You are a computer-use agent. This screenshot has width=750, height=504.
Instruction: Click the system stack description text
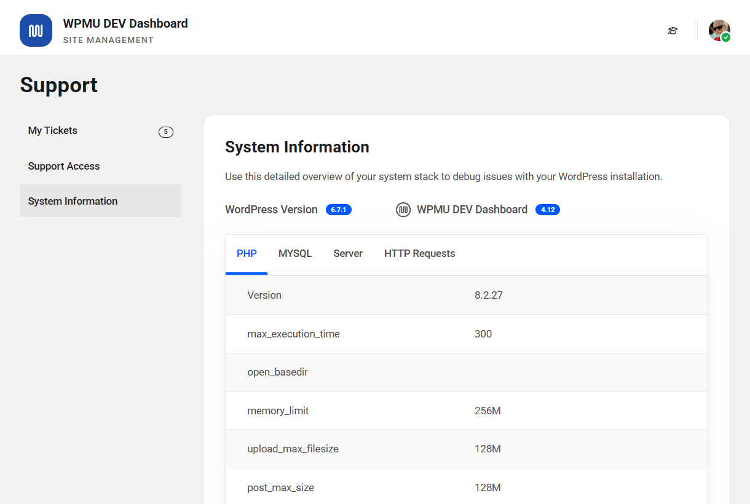[443, 176]
